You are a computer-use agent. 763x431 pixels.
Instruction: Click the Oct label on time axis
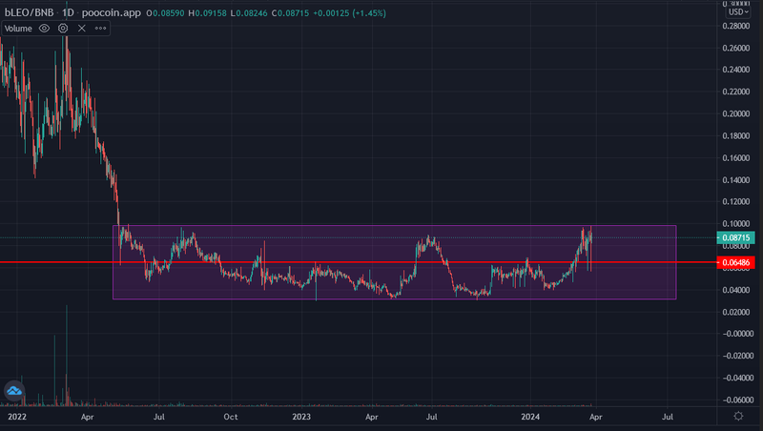tap(230, 417)
